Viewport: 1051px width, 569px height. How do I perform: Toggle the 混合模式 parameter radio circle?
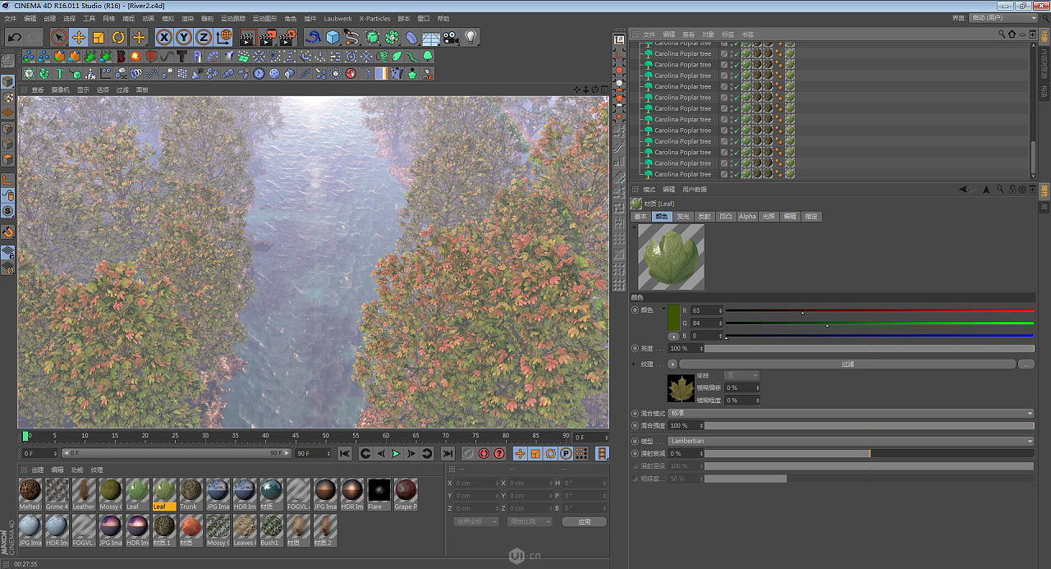[636, 413]
